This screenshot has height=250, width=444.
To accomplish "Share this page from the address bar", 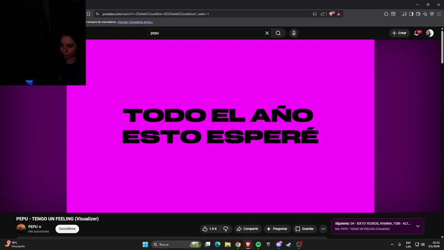I will pos(323,14).
